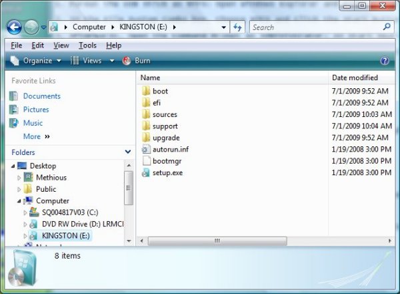Select KINGSTON (E:) in the address breadcrumb

pyautogui.click(x=143, y=27)
